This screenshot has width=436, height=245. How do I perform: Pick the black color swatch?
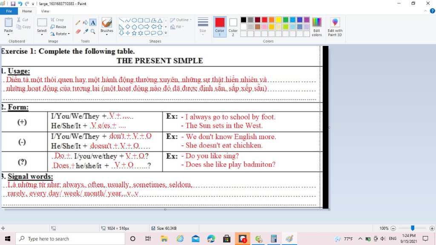pos(243,20)
